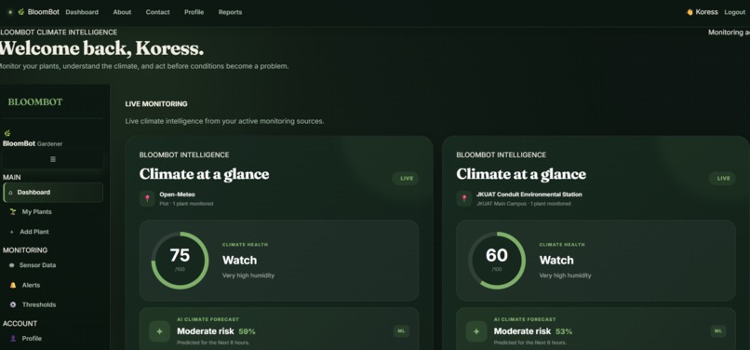Click the 60 climate health gauge
Viewport: 750px width, 350px height.
(497, 261)
